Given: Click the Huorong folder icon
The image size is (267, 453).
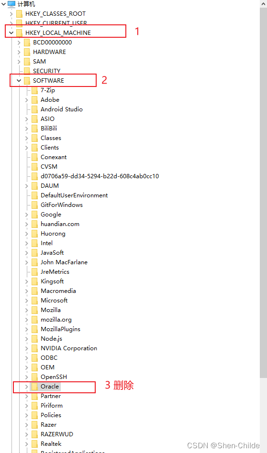Looking at the screenshot, I should (x=35, y=234).
